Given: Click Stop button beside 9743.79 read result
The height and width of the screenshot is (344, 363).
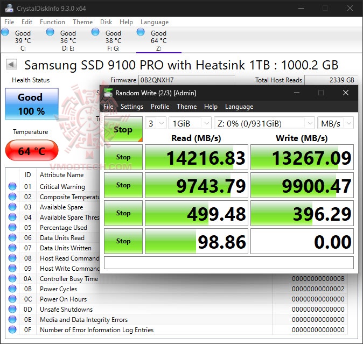Looking at the screenshot, I should [x=123, y=185].
